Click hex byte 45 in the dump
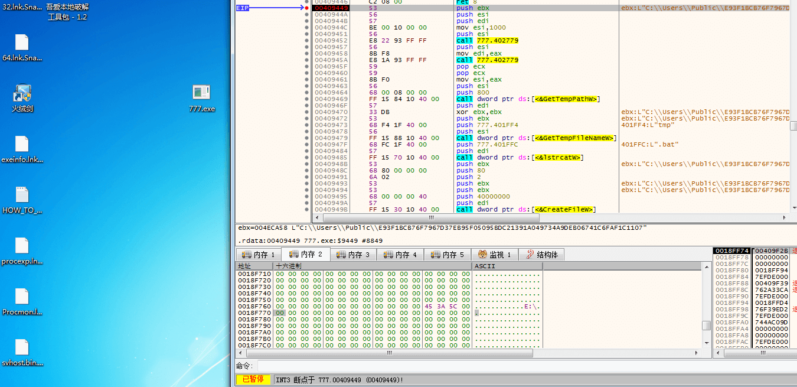The height and width of the screenshot is (387, 797). 429,307
